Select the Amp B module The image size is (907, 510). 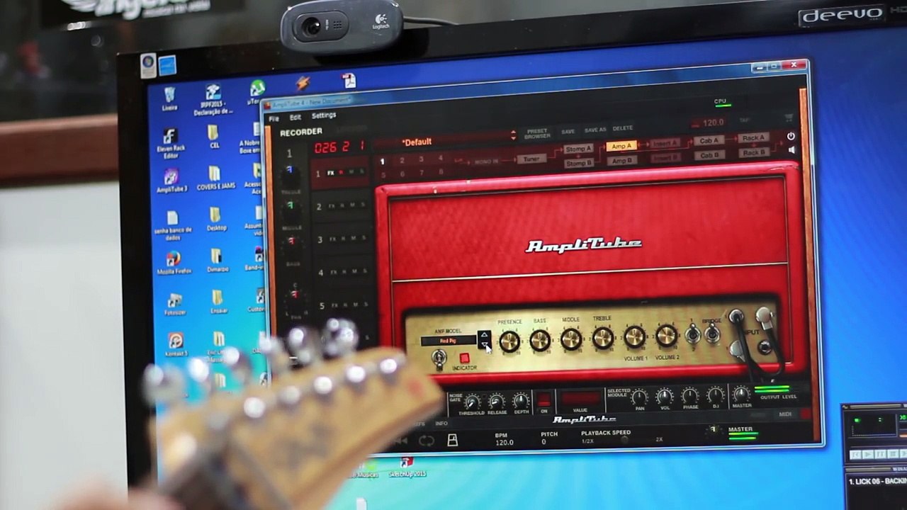tap(621, 161)
